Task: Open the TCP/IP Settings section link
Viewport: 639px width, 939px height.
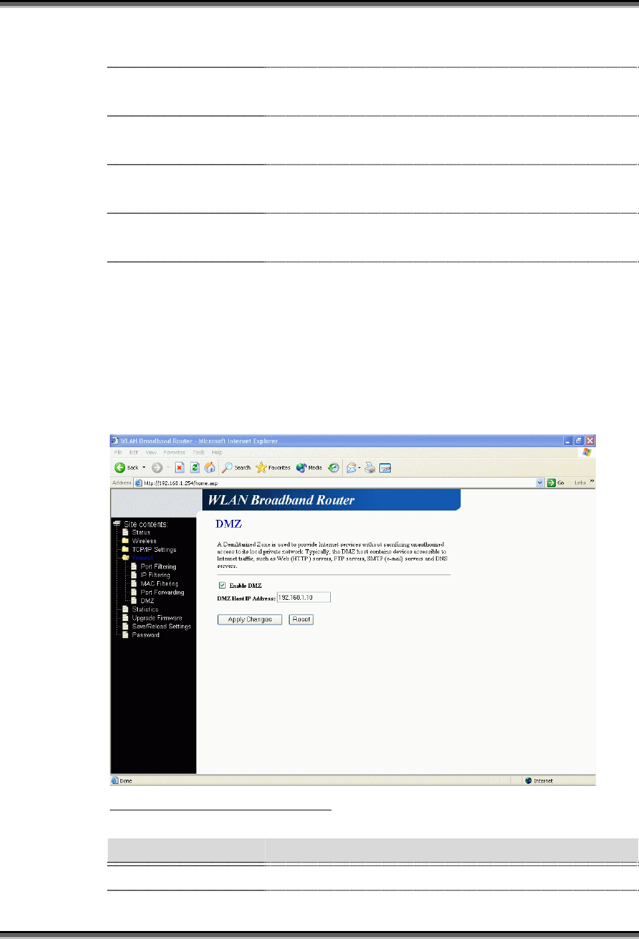Action: pyautogui.click(x=154, y=550)
